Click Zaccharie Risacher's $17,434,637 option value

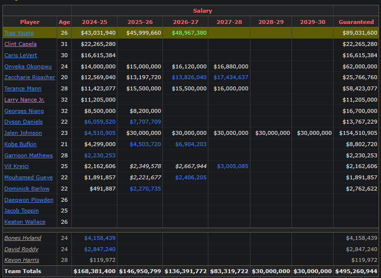coord(231,77)
